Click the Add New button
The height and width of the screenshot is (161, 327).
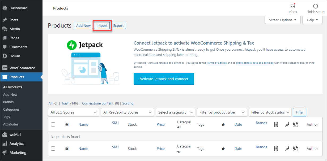click(83, 25)
